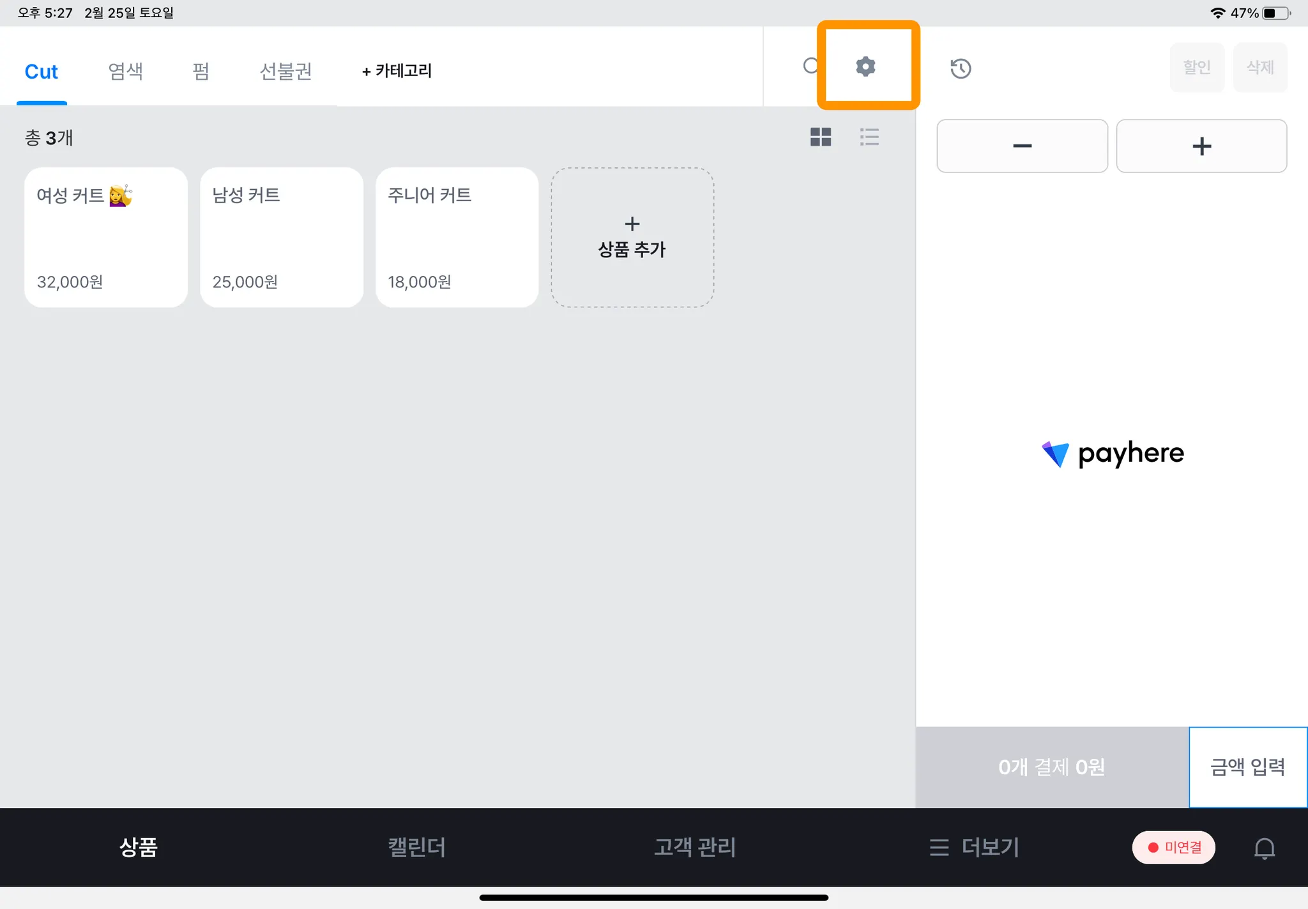Click the 상품 추가 add product tile

632,237
